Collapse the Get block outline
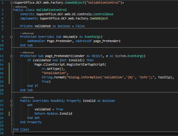178x136 pixels. pyautogui.click(x=12, y=105)
